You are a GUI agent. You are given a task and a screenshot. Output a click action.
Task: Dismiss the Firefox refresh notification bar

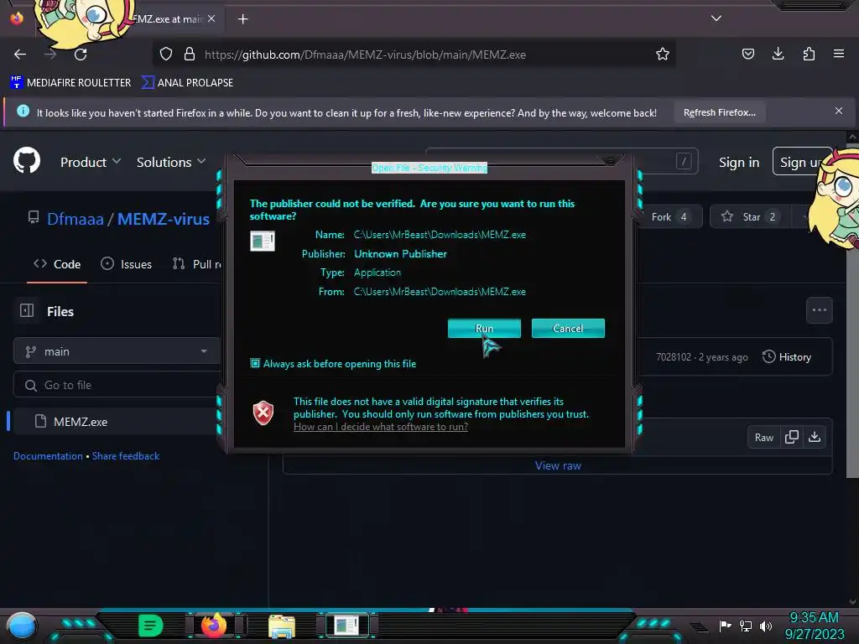pyautogui.click(x=838, y=111)
